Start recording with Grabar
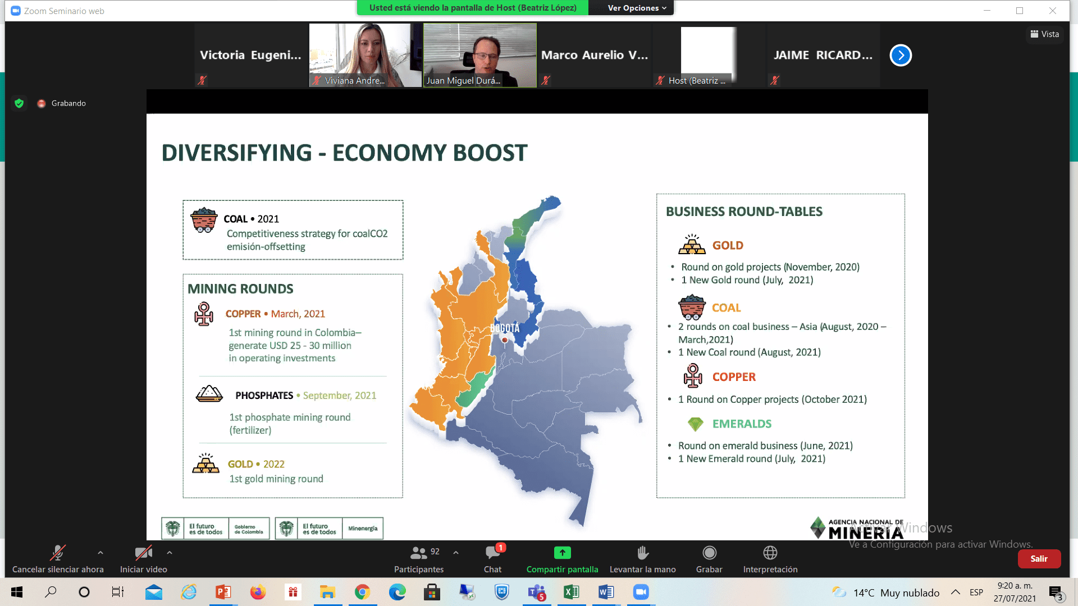 [709, 559]
